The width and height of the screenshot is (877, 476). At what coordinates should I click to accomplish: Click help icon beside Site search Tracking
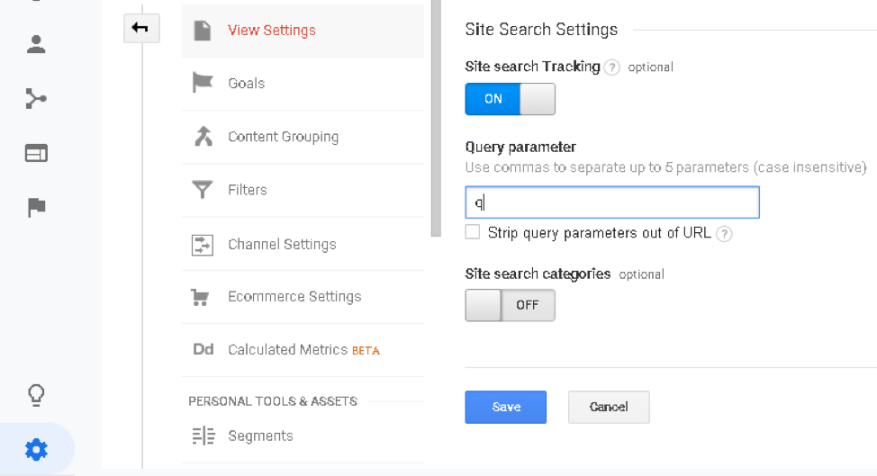pyautogui.click(x=612, y=67)
